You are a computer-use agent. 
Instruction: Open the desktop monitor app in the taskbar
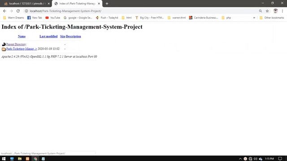tap(12, 159)
